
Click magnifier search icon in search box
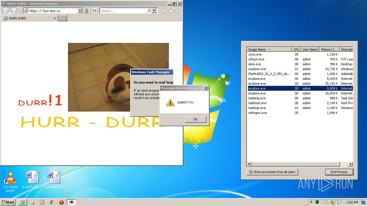[149, 11]
